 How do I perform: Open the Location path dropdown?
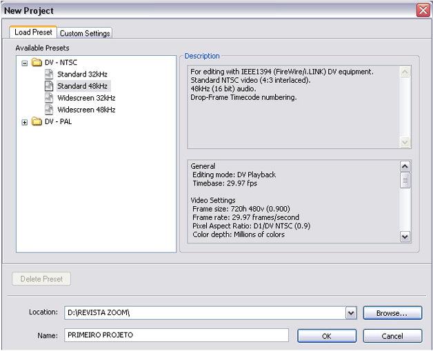point(351,313)
